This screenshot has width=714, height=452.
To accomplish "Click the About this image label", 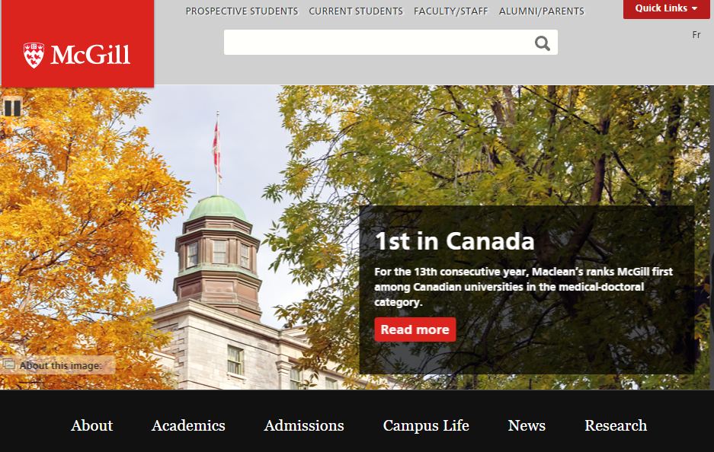I will coord(60,365).
